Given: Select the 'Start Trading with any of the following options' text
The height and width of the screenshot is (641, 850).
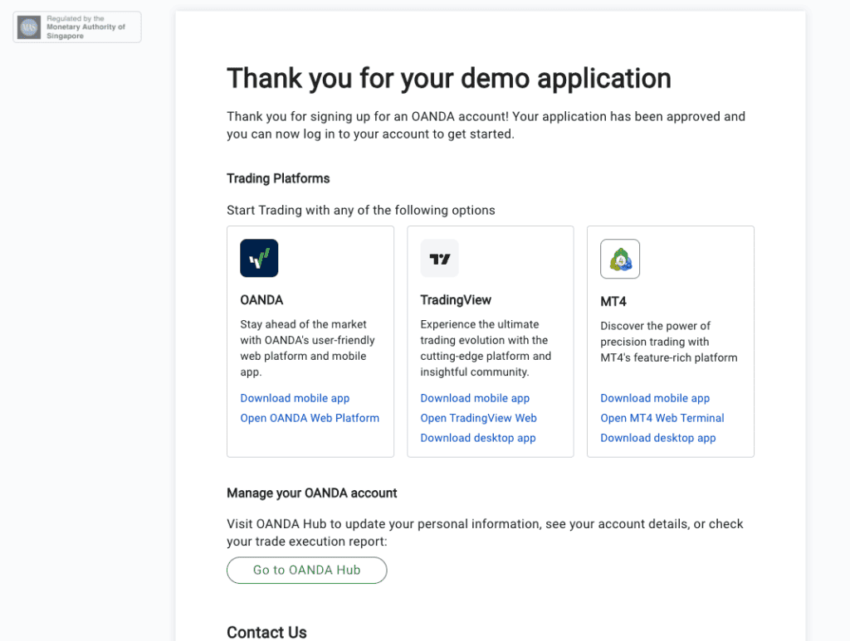Looking at the screenshot, I should coord(361,210).
